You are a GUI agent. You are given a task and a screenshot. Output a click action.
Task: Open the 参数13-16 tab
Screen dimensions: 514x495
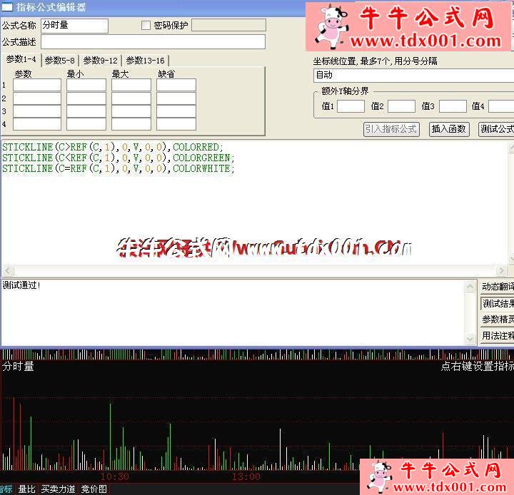pyautogui.click(x=145, y=61)
